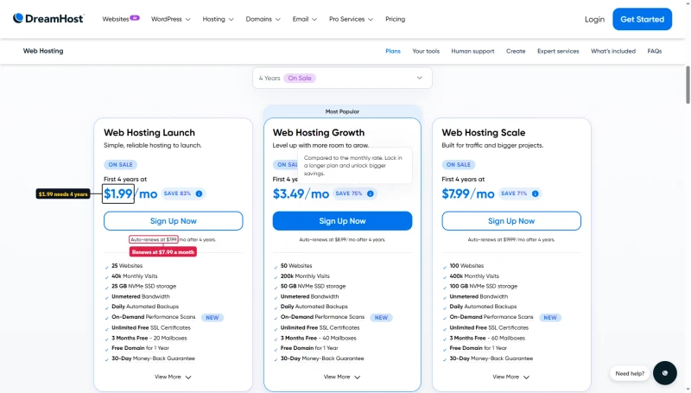Click info icon next to SAVE 83%
The height and width of the screenshot is (393, 691).
point(200,193)
